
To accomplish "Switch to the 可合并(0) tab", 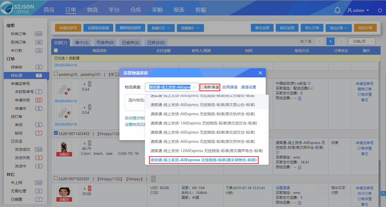I will (105, 43).
